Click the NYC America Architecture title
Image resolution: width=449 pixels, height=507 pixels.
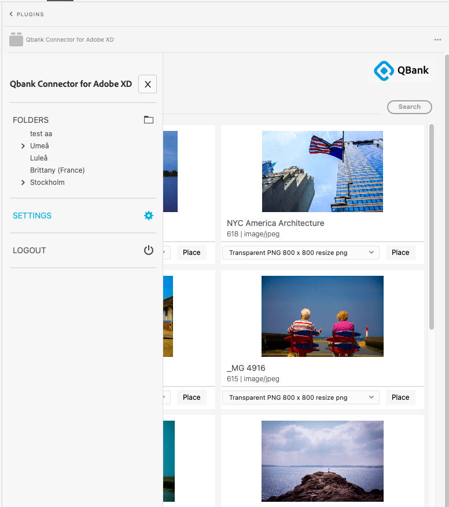click(x=275, y=223)
